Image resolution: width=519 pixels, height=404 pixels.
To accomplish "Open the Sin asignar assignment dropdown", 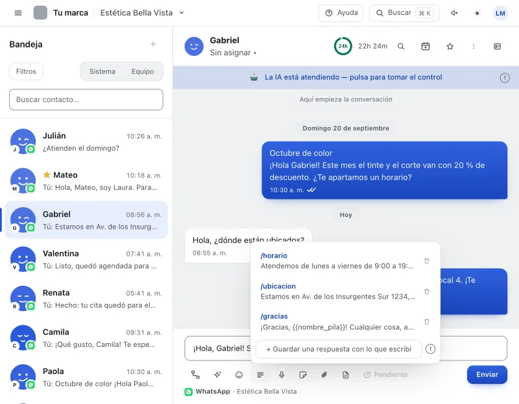I will 233,53.
